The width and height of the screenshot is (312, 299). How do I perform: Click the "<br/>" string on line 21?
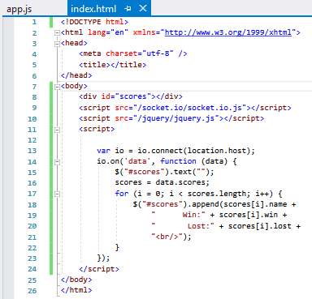pos(167,237)
